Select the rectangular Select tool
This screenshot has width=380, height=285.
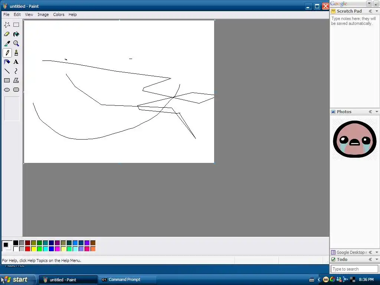coord(16,25)
